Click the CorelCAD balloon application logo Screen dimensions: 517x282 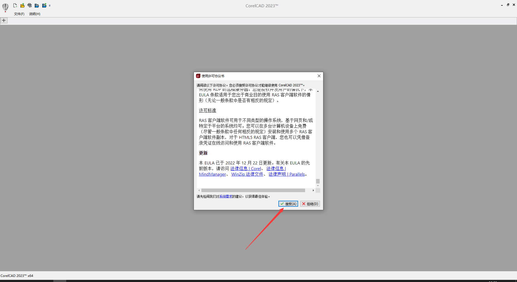point(5,7)
